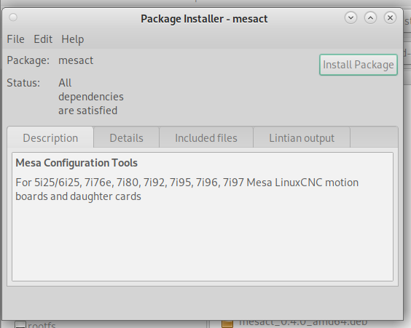This screenshot has height=328, width=411.
Task: Open the Help menu
Action: (73, 39)
